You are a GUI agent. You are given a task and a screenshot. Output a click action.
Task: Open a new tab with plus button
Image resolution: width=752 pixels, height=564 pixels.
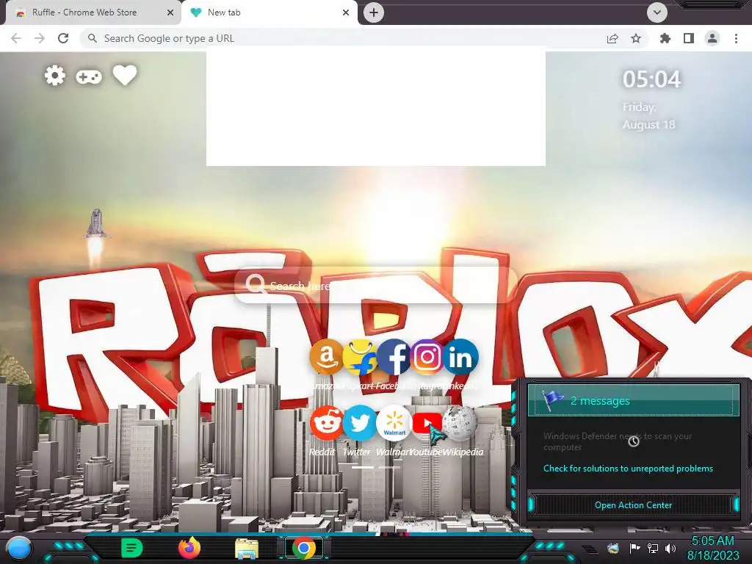click(x=374, y=12)
